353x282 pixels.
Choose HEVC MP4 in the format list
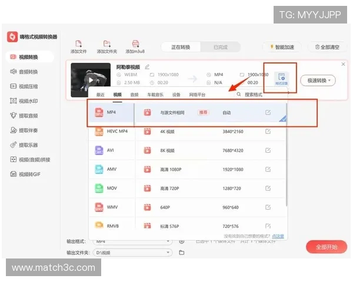pos(112,132)
